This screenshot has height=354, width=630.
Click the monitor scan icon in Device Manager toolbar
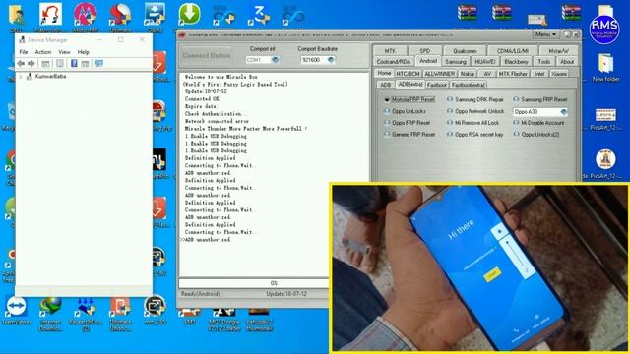pyautogui.click(x=98, y=63)
